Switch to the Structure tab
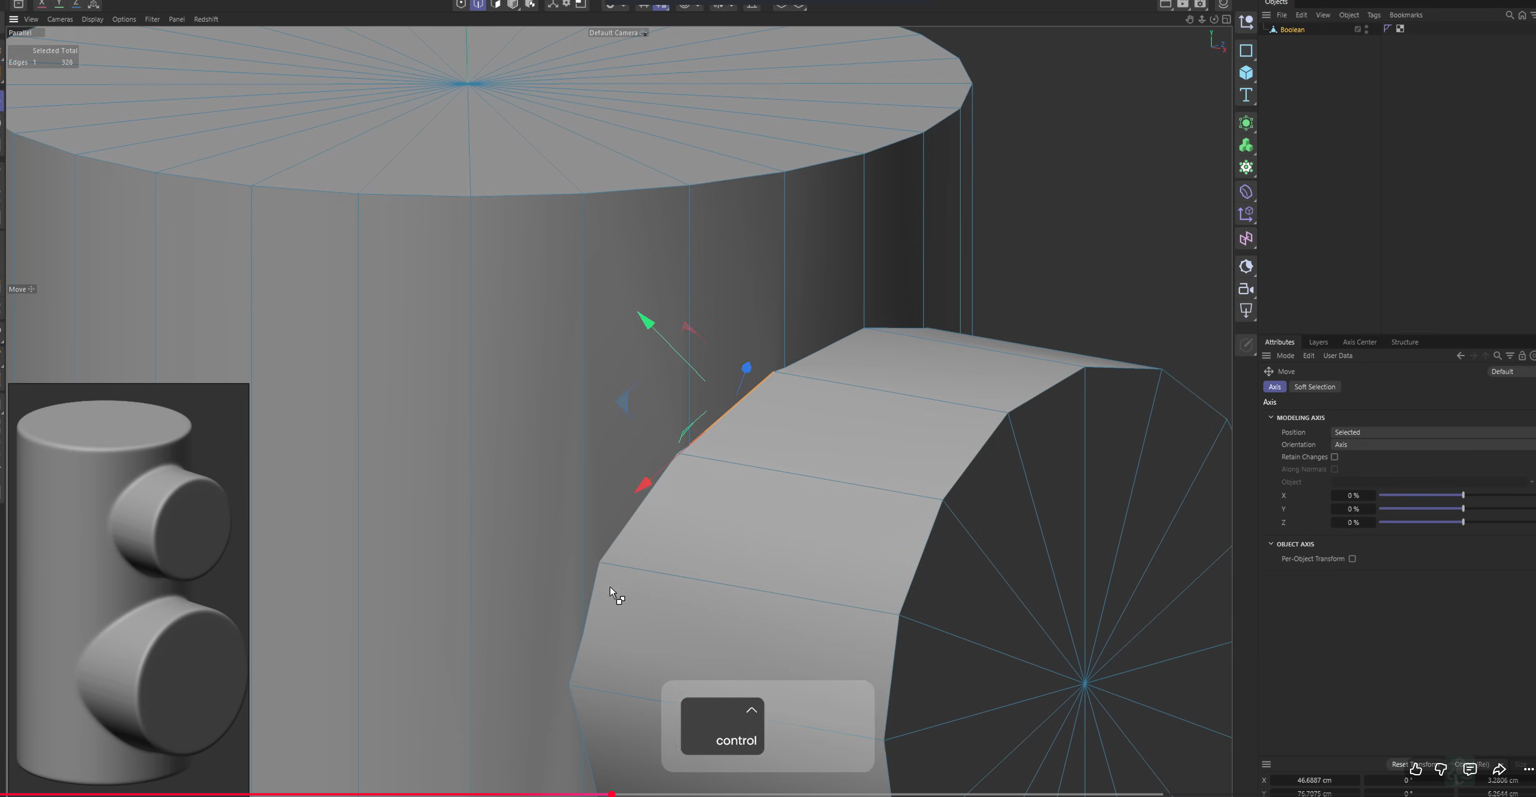The image size is (1536, 797). [x=1405, y=342]
